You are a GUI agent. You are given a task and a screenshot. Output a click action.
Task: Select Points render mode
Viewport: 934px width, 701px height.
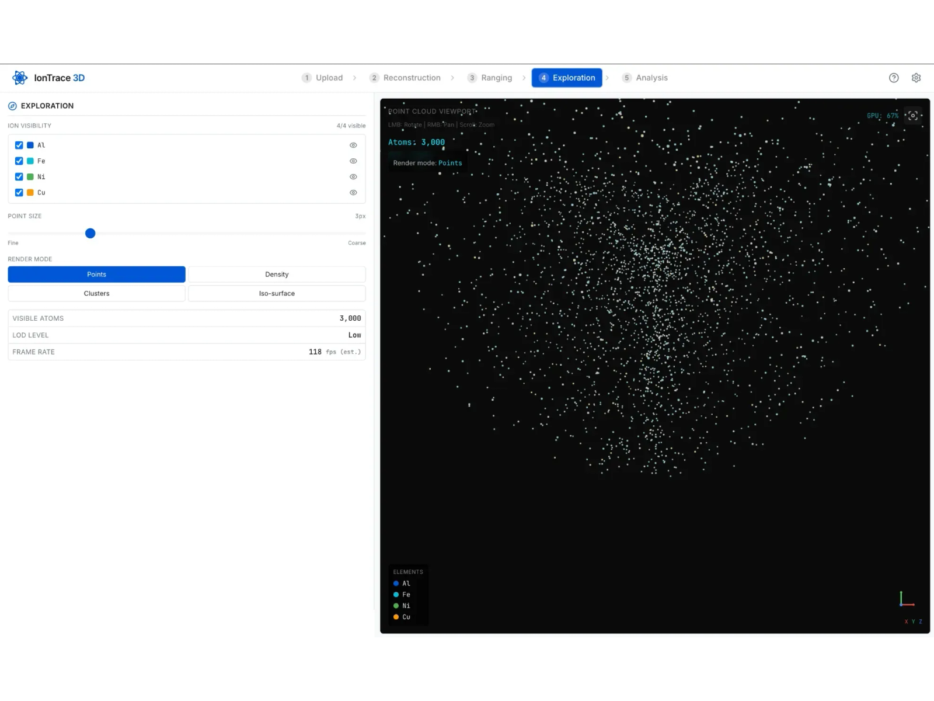97,274
